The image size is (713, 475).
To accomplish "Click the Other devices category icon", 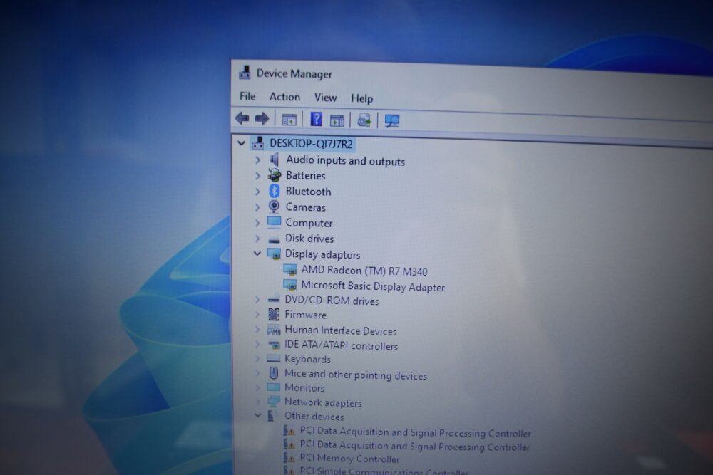I will pos(272,415).
